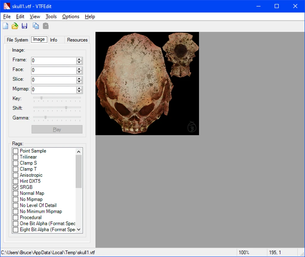This screenshot has width=305, height=257.
Task: Click the Paste clipboard toolbar icon
Action: (46, 26)
